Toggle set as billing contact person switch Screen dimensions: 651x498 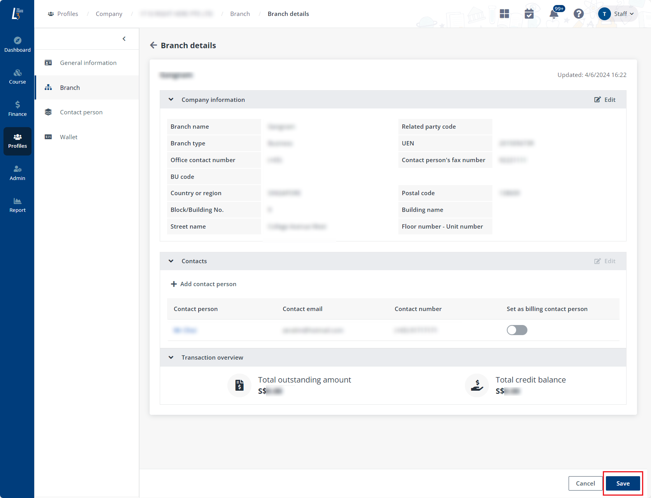(517, 330)
